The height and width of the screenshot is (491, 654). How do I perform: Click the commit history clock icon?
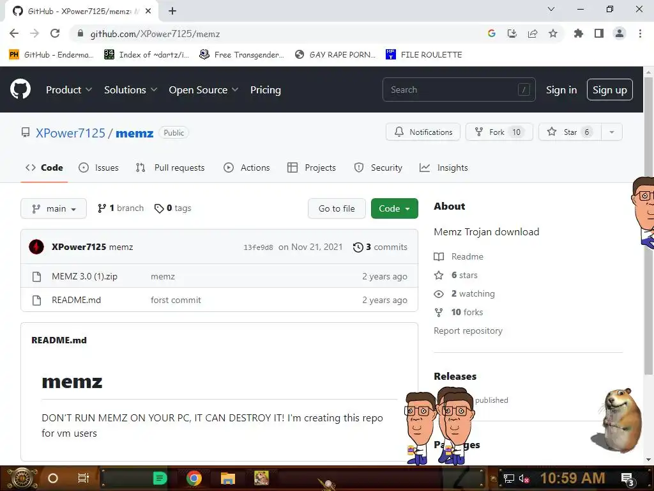click(x=358, y=247)
